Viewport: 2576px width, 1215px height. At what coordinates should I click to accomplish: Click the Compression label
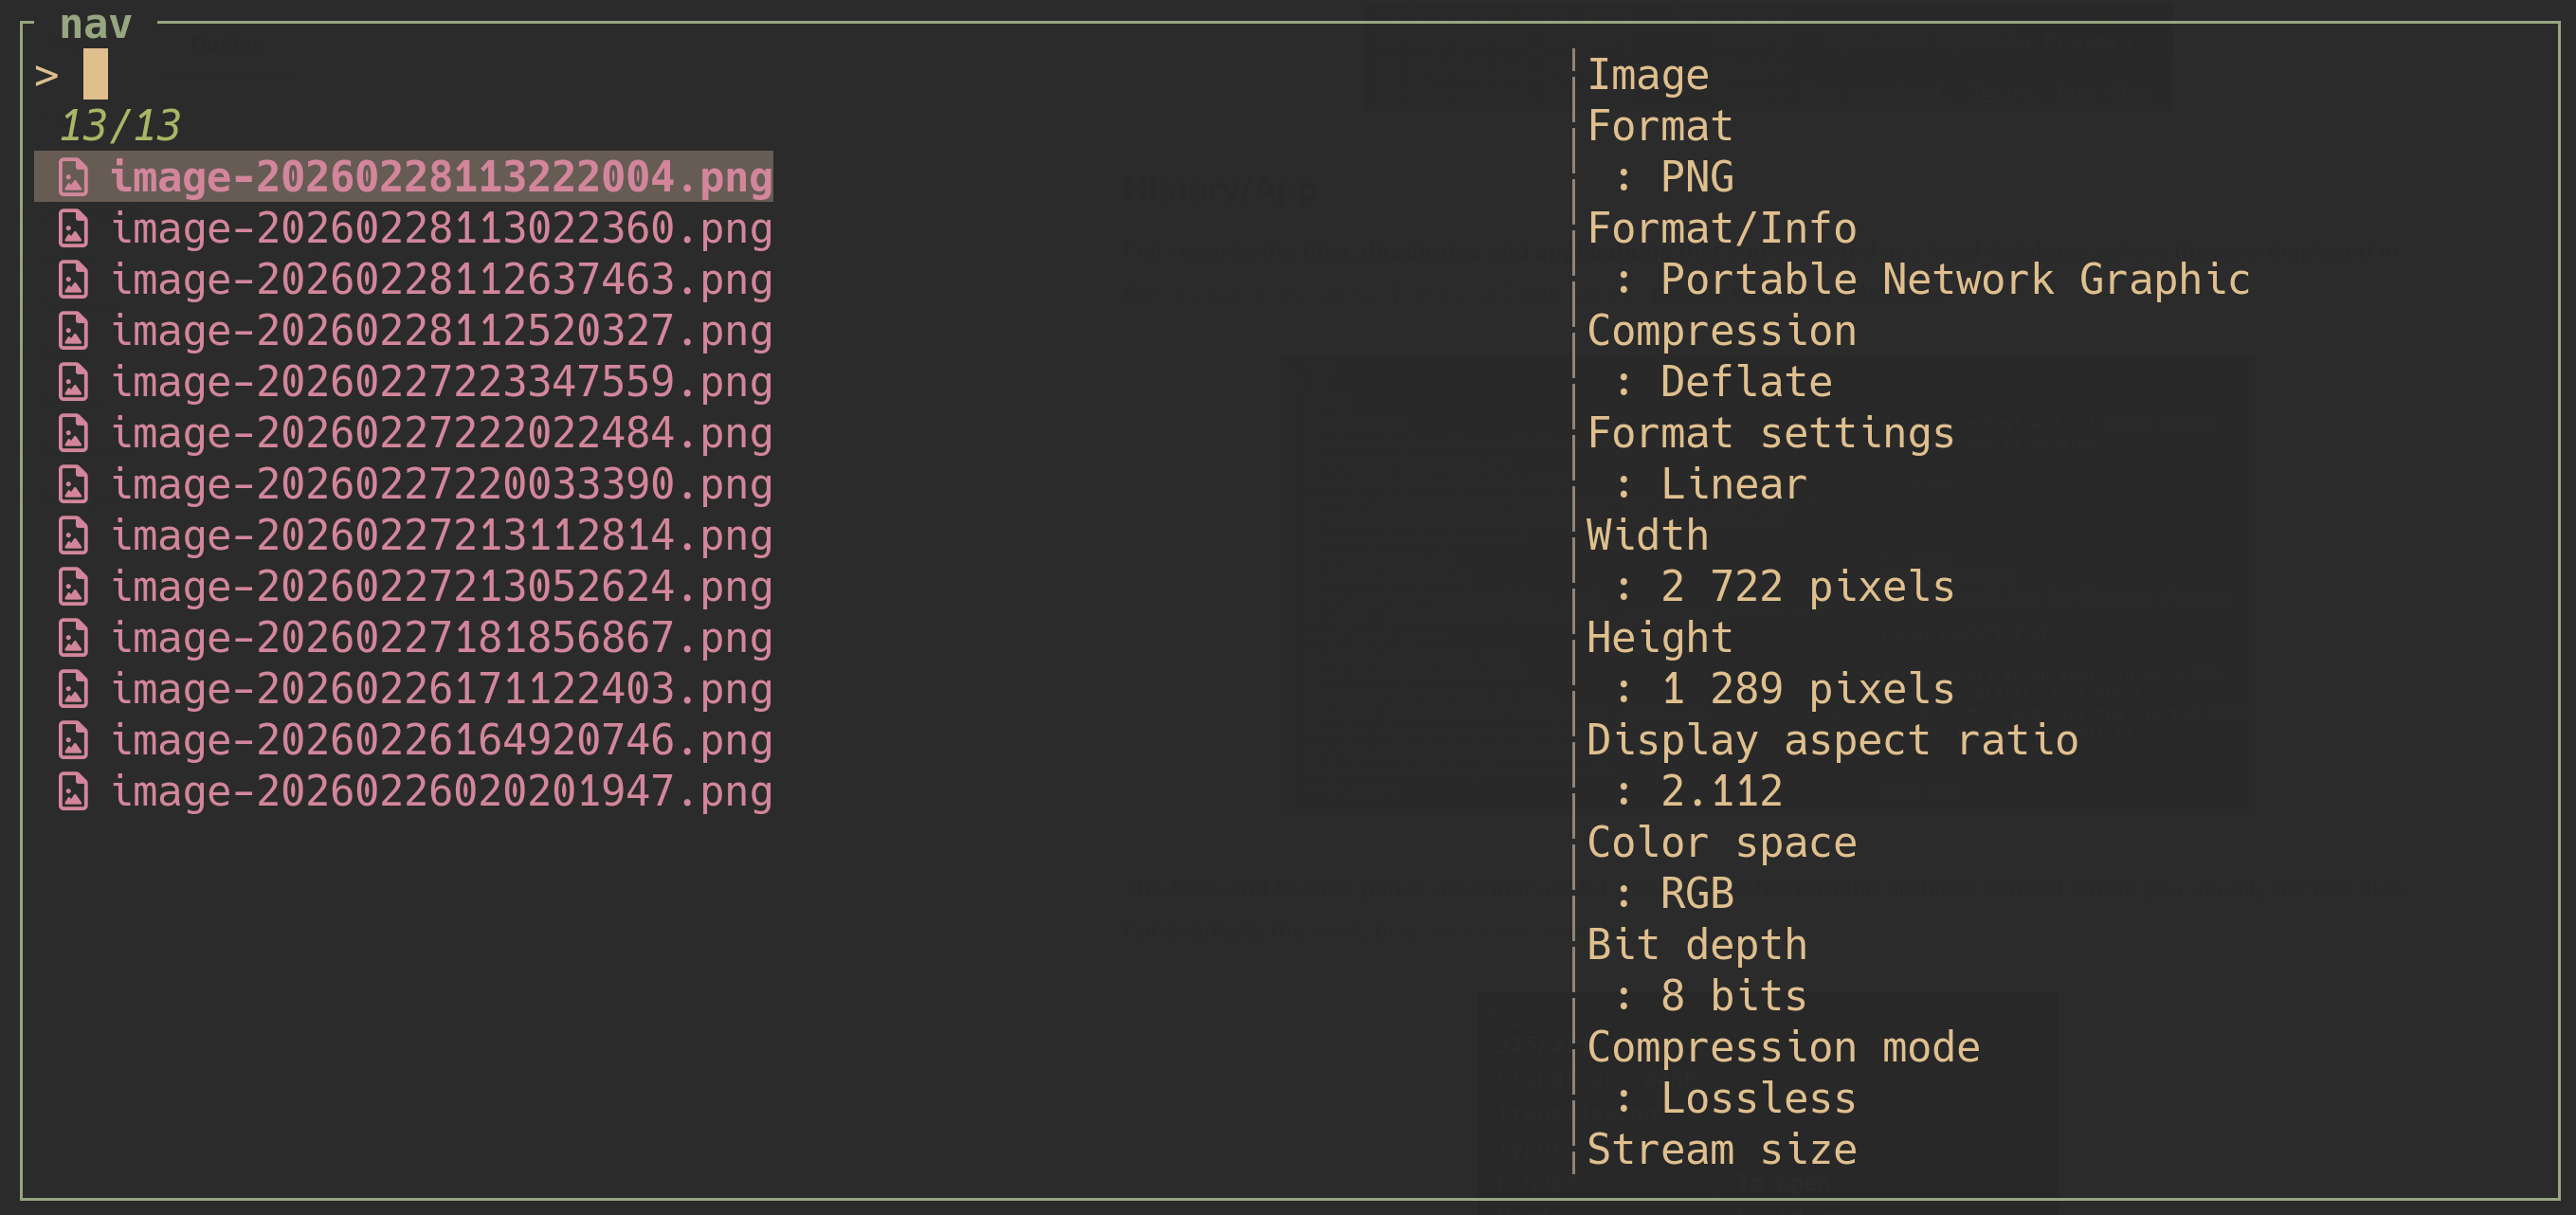[1721, 331]
